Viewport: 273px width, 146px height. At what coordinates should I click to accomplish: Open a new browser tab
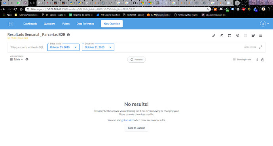[x=237, y=3]
